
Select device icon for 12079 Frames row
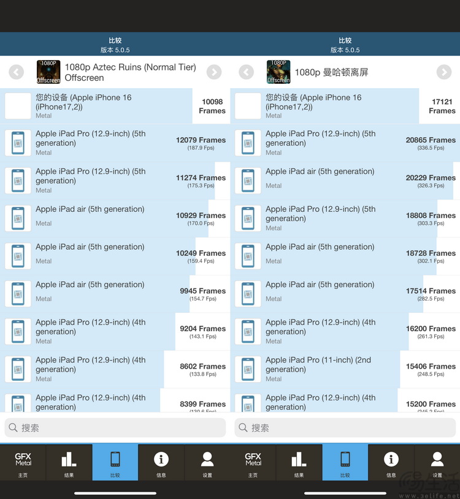pyautogui.click(x=18, y=143)
